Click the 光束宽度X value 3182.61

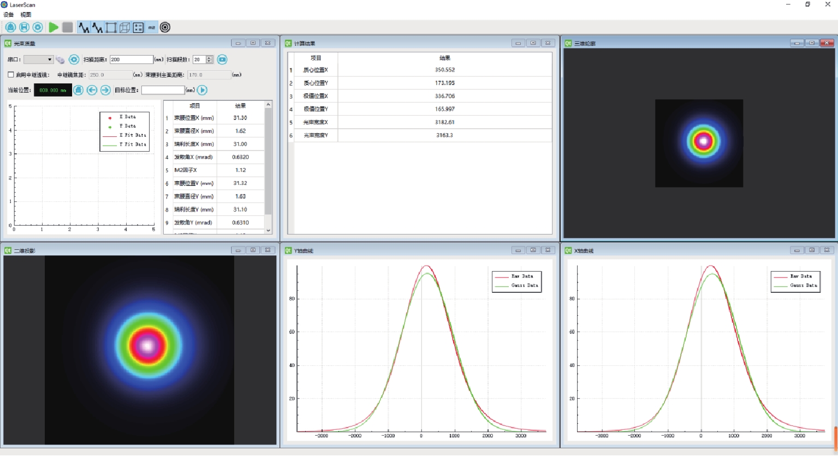[x=445, y=122]
